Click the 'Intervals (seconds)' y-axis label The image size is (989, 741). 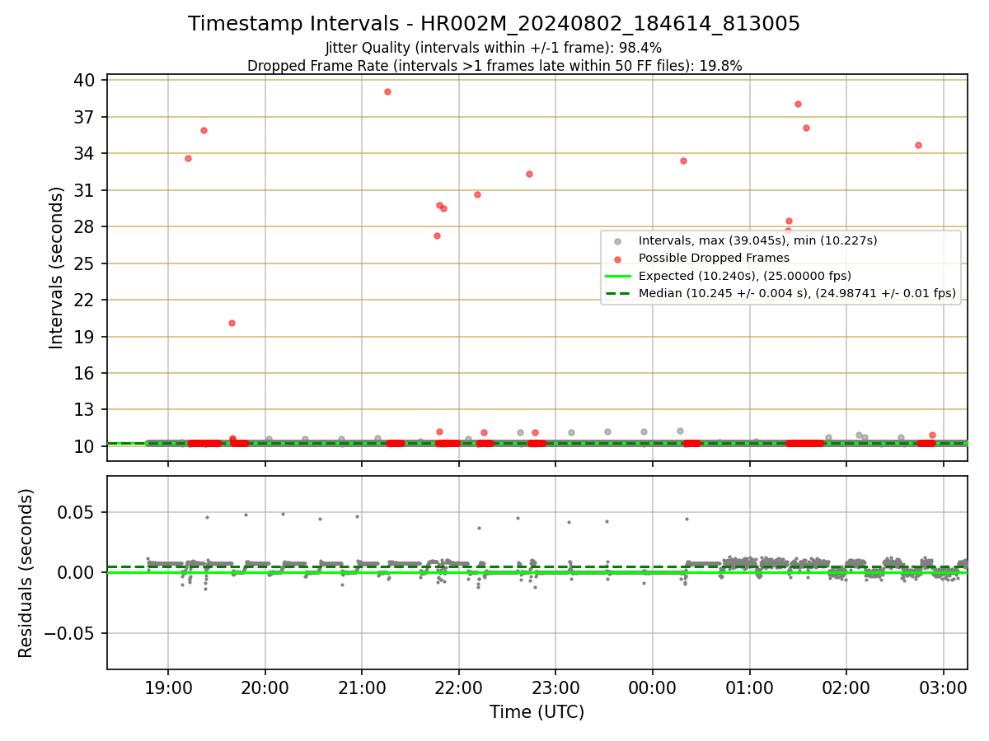click(56, 268)
